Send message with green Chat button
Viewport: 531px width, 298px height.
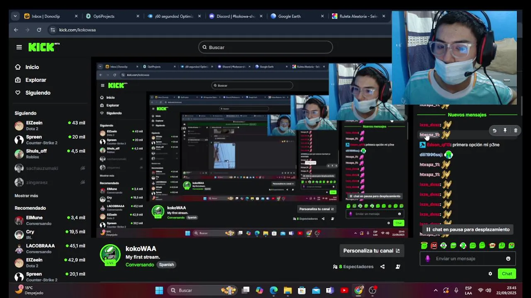[507, 274]
